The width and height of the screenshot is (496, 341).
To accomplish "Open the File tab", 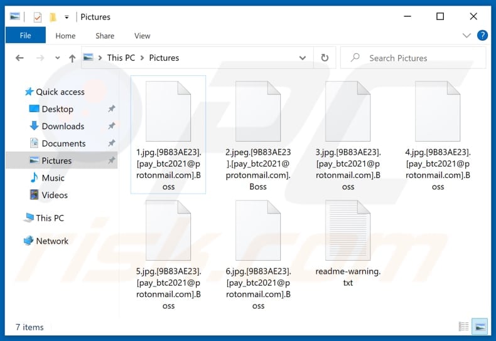I will click(x=25, y=35).
